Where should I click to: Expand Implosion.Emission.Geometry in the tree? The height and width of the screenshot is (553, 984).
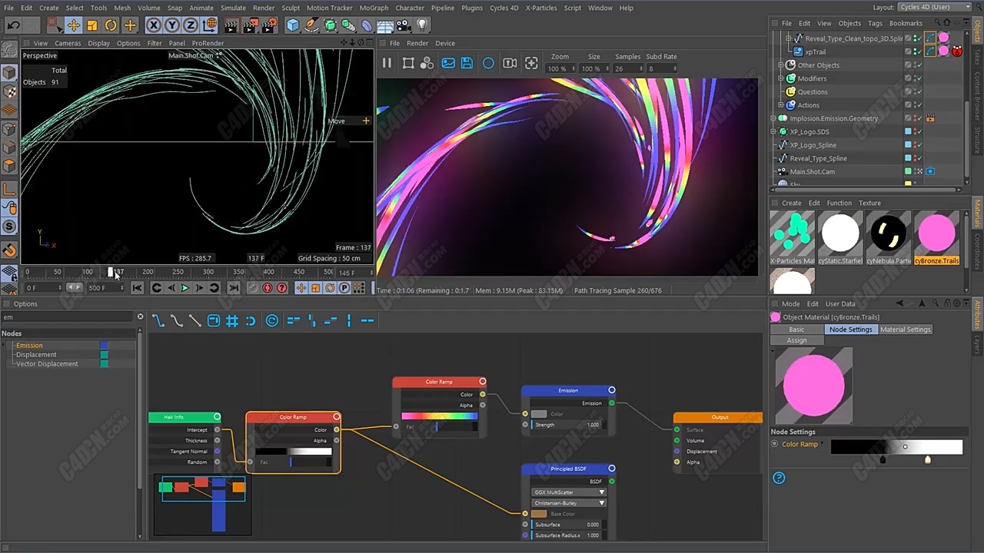pos(774,118)
